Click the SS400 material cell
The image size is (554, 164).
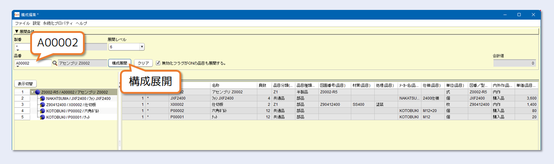(x=363, y=104)
